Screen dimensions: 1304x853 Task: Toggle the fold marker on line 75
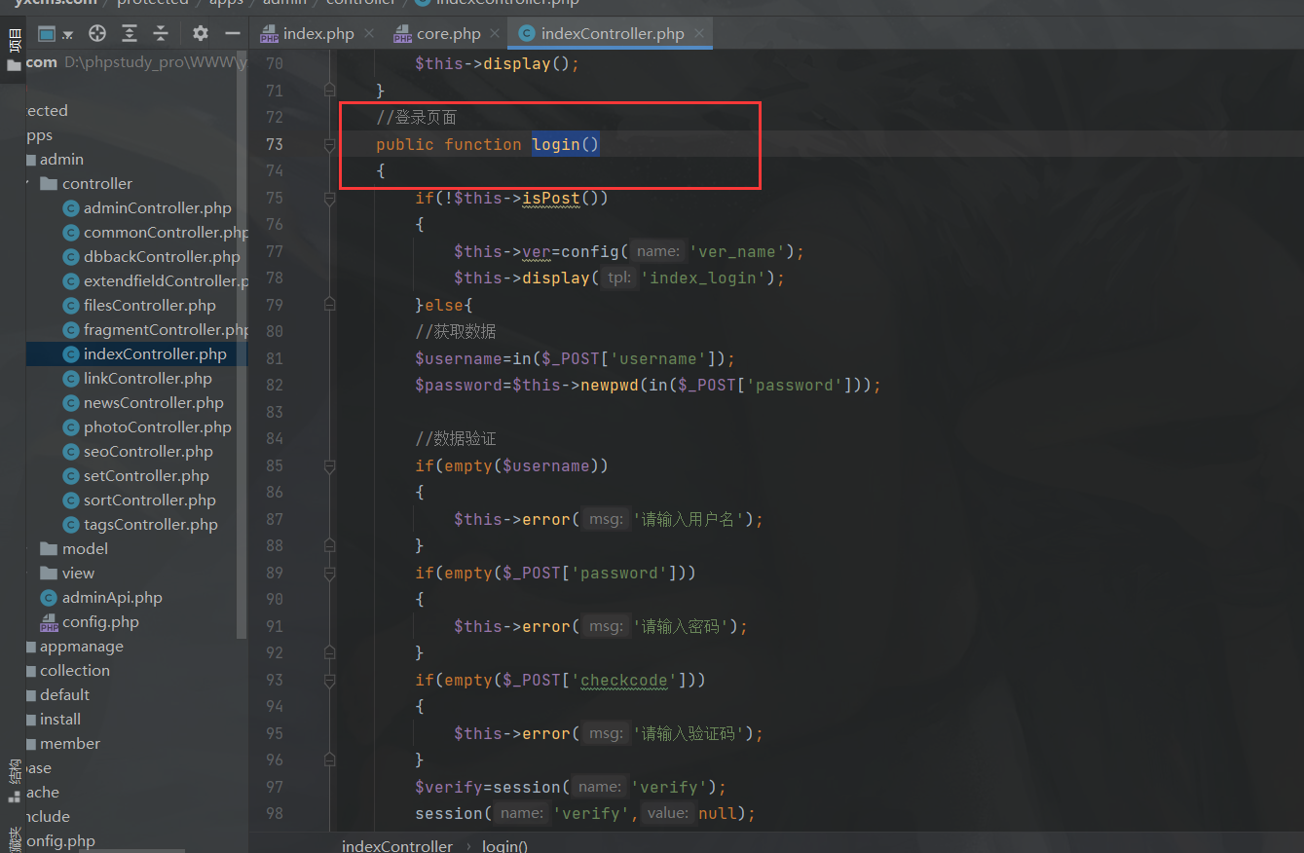[x=329, y=198]
